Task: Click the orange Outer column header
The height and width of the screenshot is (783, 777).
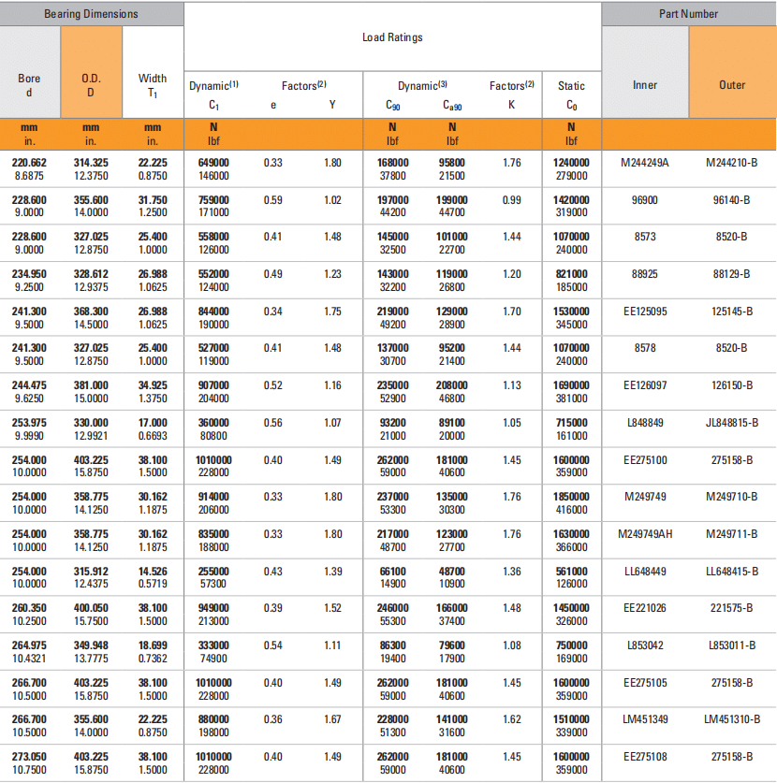Action: click(x=732, y=85)
